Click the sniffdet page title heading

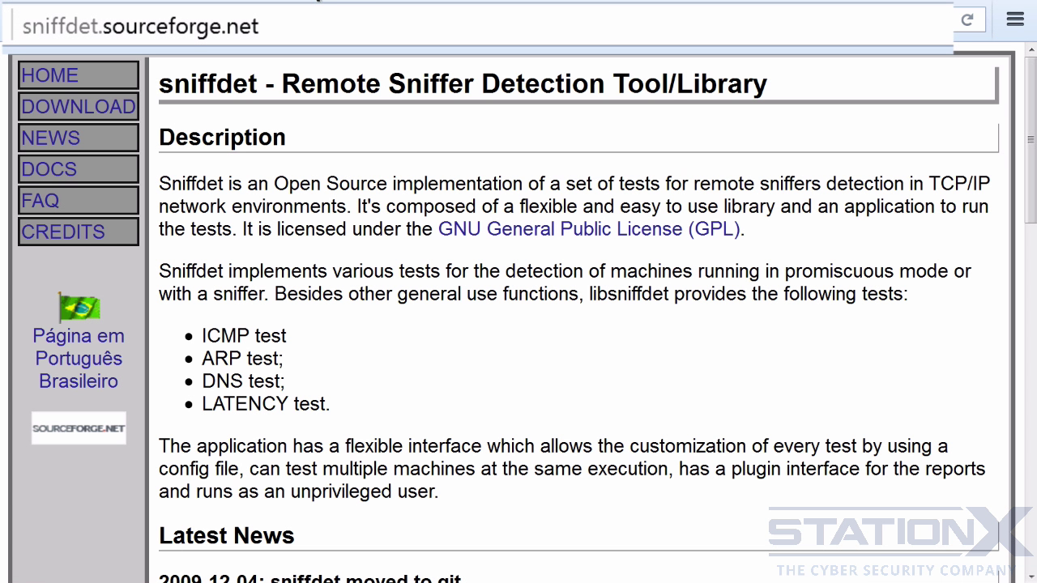click(463, 83)
